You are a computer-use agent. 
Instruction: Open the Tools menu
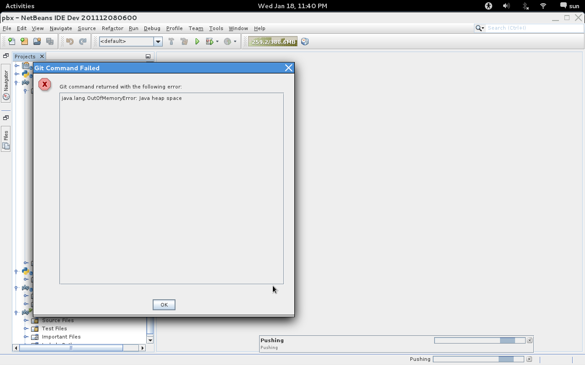click(x=216, y=28)
